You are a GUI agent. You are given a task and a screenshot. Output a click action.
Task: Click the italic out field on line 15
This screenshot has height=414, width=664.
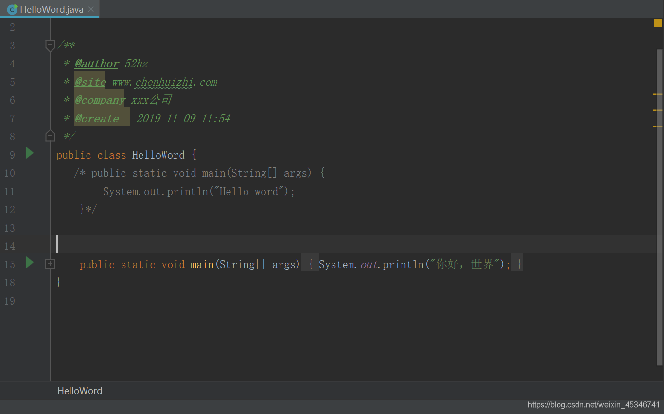pyautogui.click(x=369, y=264)
